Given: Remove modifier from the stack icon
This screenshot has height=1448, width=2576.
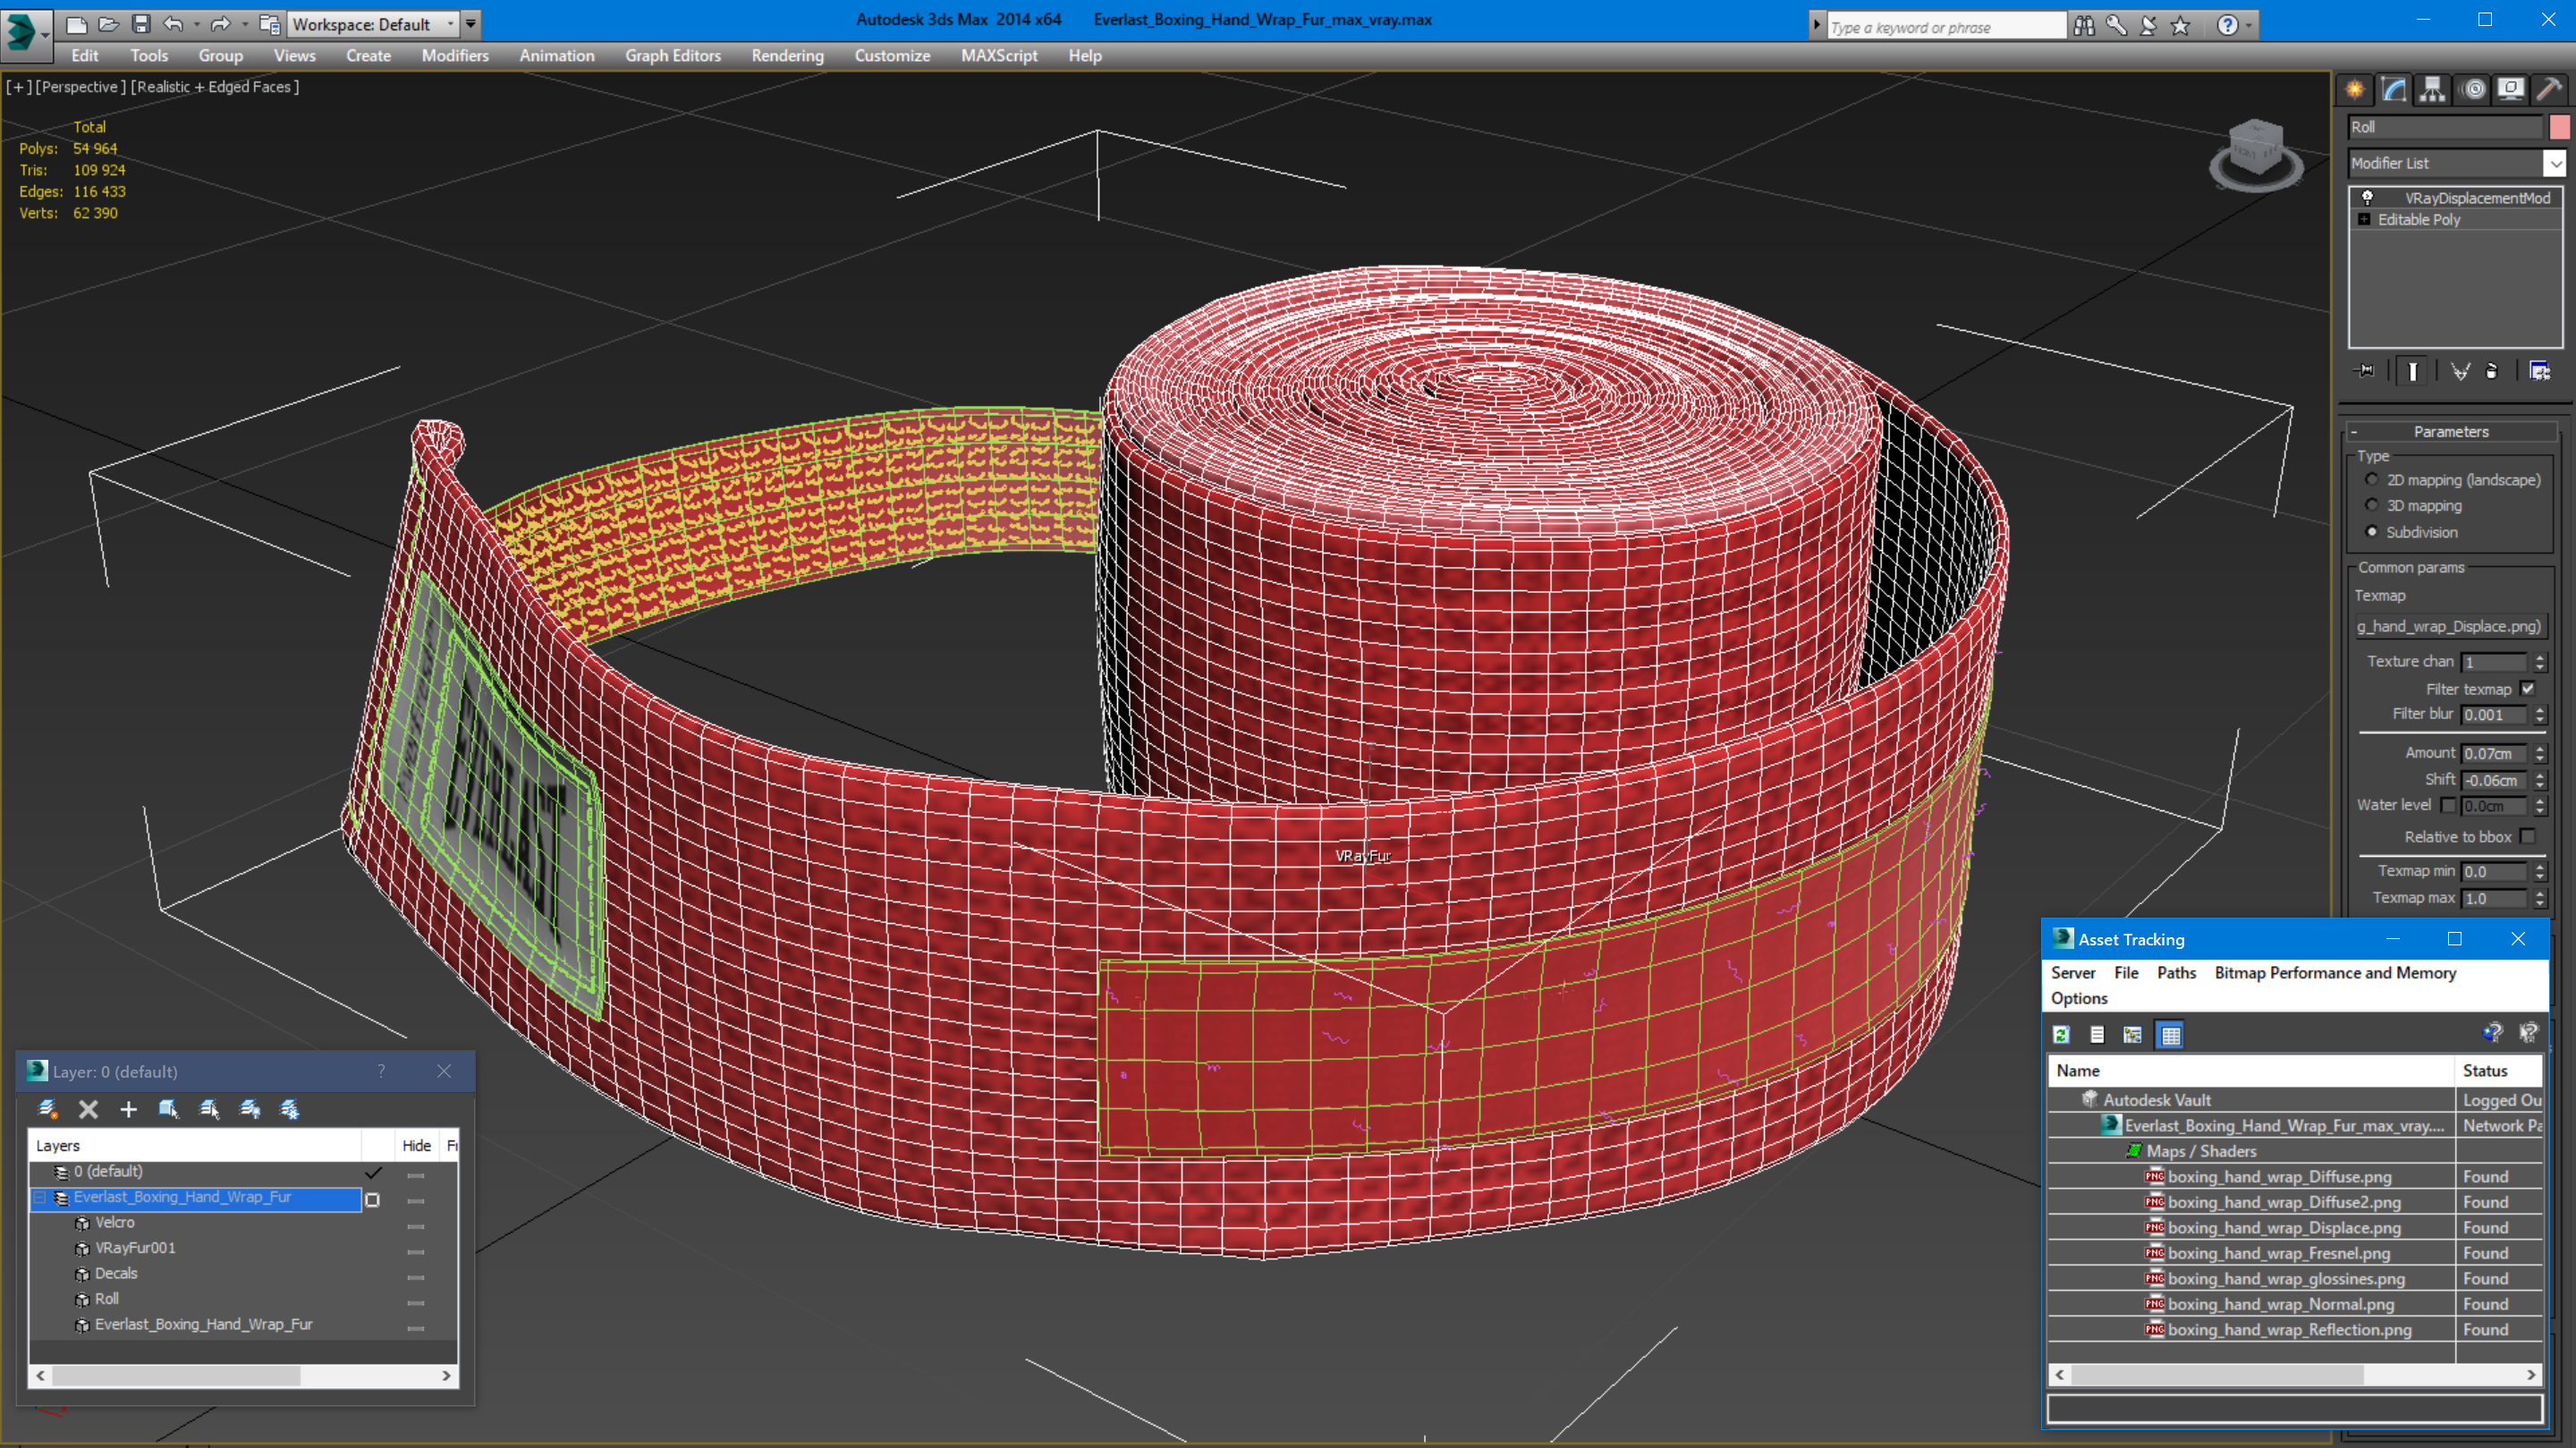Looking at the screenshot, I should (x=2492, y=371).
